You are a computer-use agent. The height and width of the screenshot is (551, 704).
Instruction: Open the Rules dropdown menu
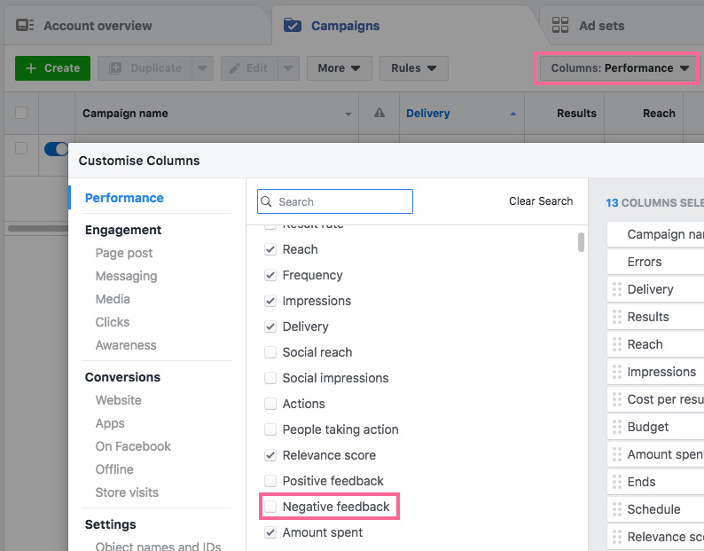tap(413, 67)
